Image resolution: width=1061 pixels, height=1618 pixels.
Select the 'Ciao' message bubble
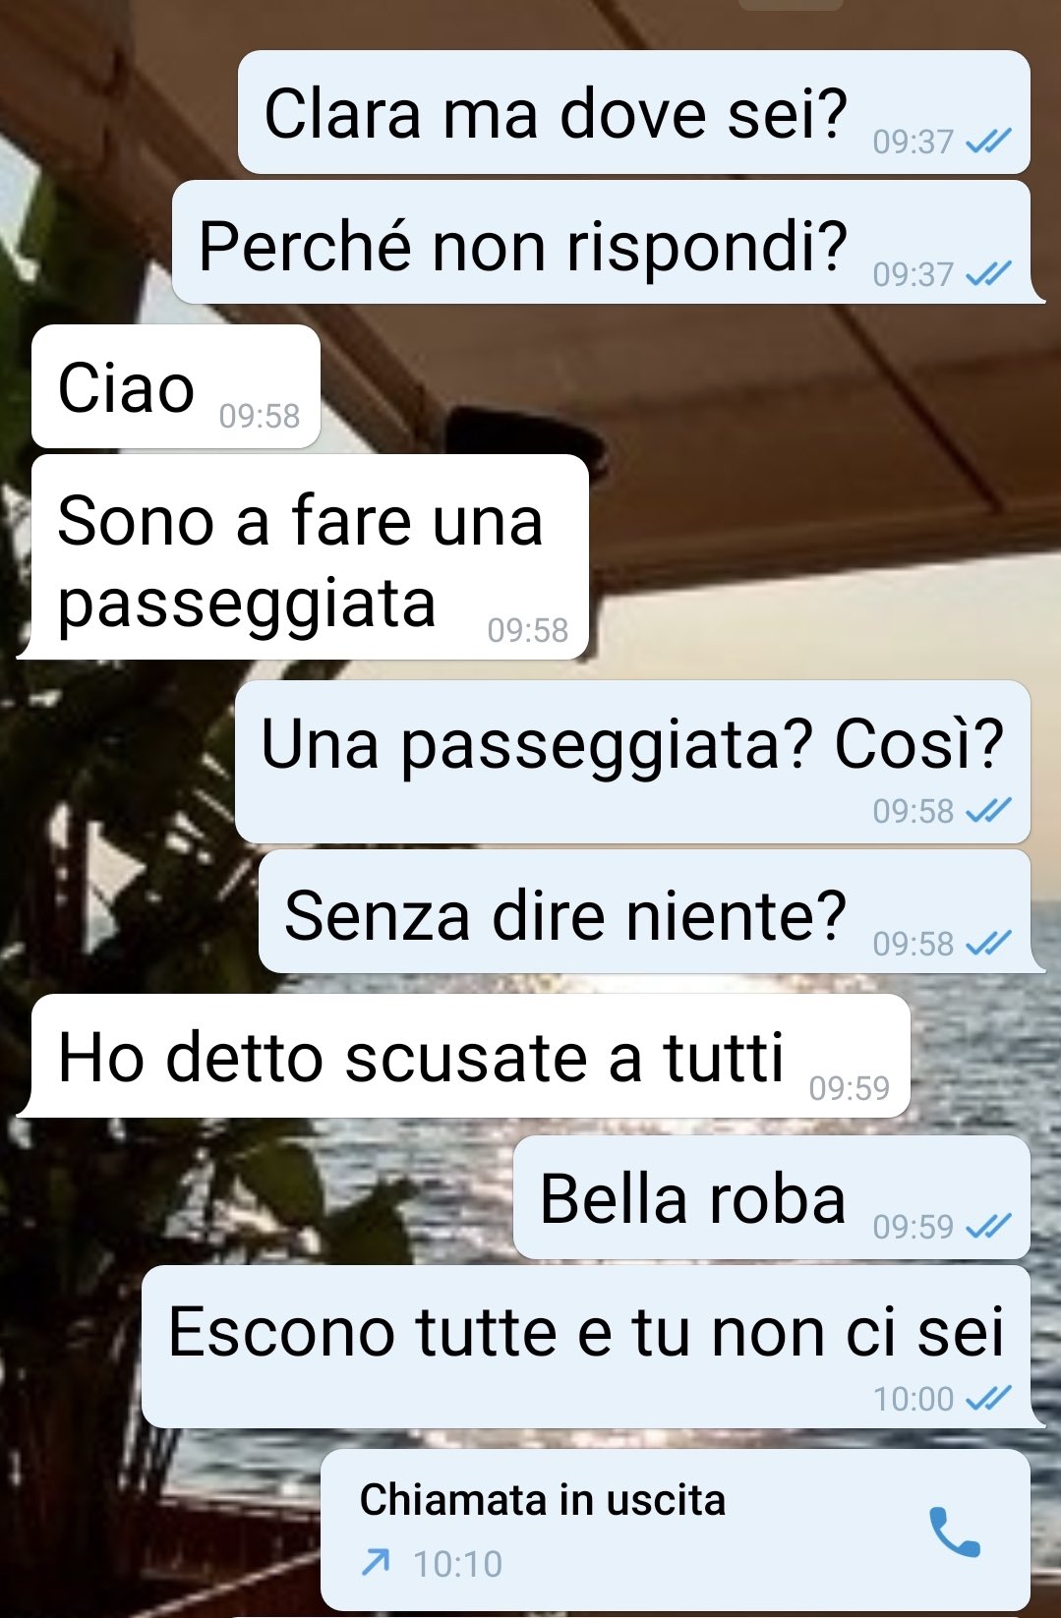pos(176,386)
